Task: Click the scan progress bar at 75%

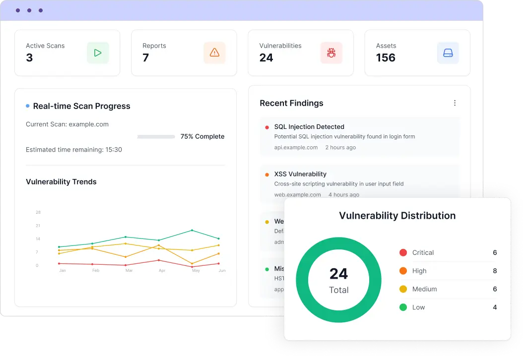Action: (156, 136)
